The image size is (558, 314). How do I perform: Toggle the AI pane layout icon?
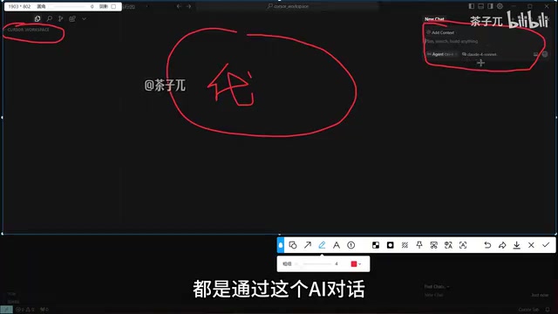coord(490,6)
